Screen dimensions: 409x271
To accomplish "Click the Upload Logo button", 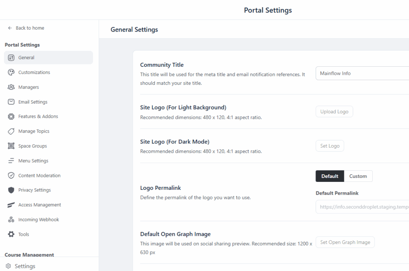I will tap(334, 112).
